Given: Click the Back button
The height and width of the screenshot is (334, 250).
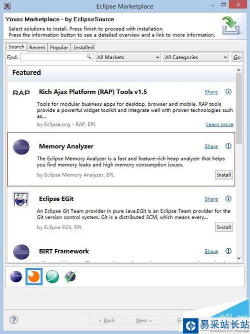Looking at the screenshot, I should [x=106, y=320].
